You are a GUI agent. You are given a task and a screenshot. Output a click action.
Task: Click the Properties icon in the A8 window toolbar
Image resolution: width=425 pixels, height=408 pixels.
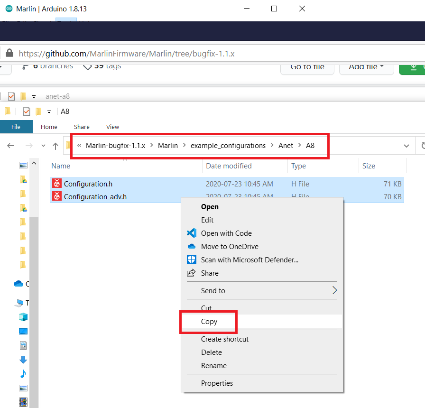pyautogui.click(x=27, y=111)
